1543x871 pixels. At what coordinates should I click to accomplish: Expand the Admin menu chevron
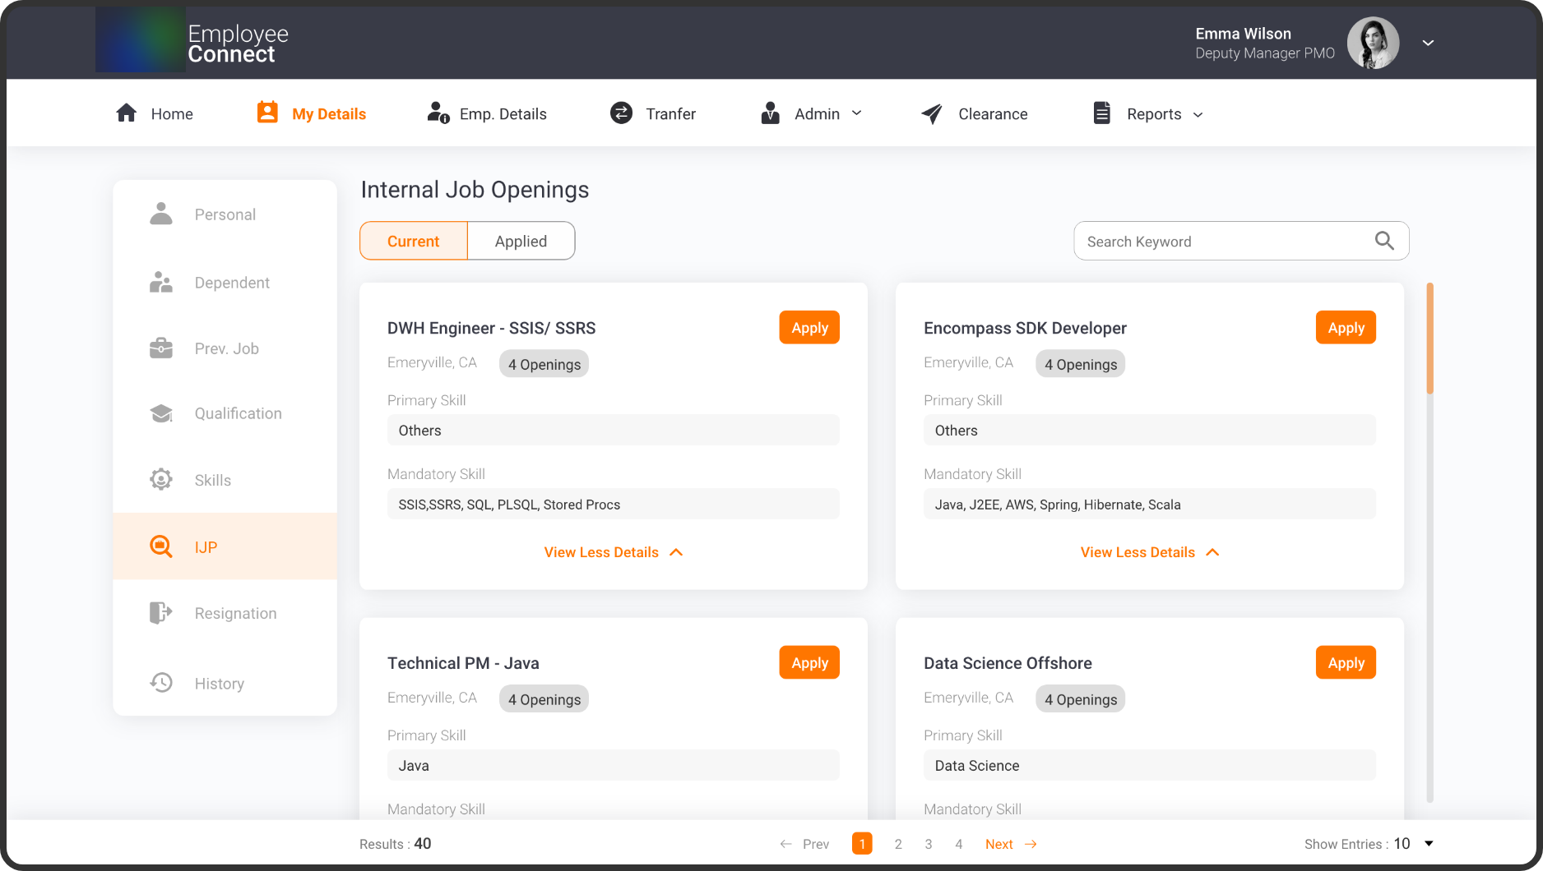(856, 113)
